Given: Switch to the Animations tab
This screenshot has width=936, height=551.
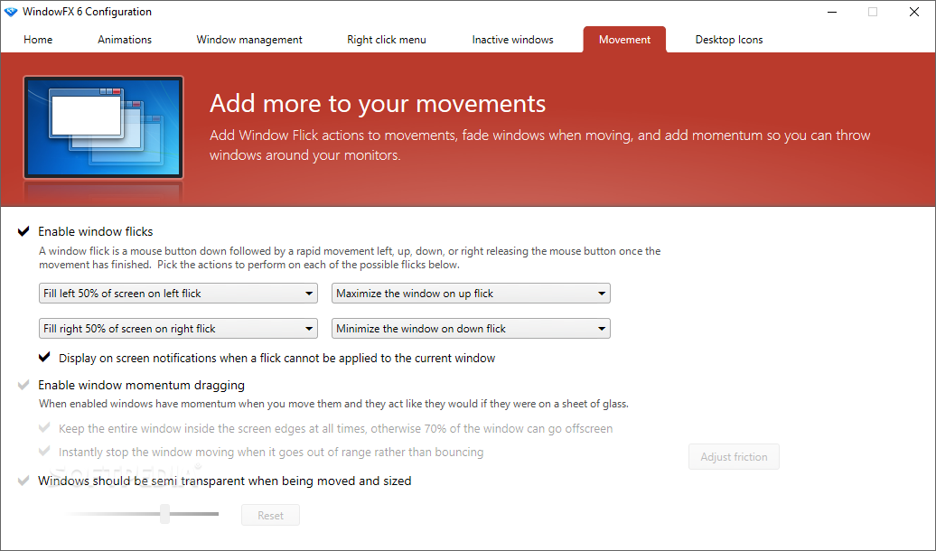Looking at the screenshot, I should tap(125, 40).
